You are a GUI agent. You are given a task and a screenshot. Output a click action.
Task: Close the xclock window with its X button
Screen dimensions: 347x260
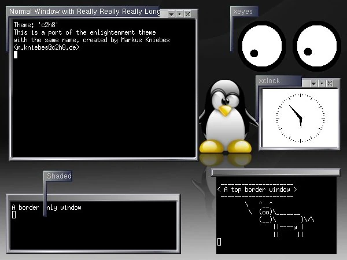(330, 84)
